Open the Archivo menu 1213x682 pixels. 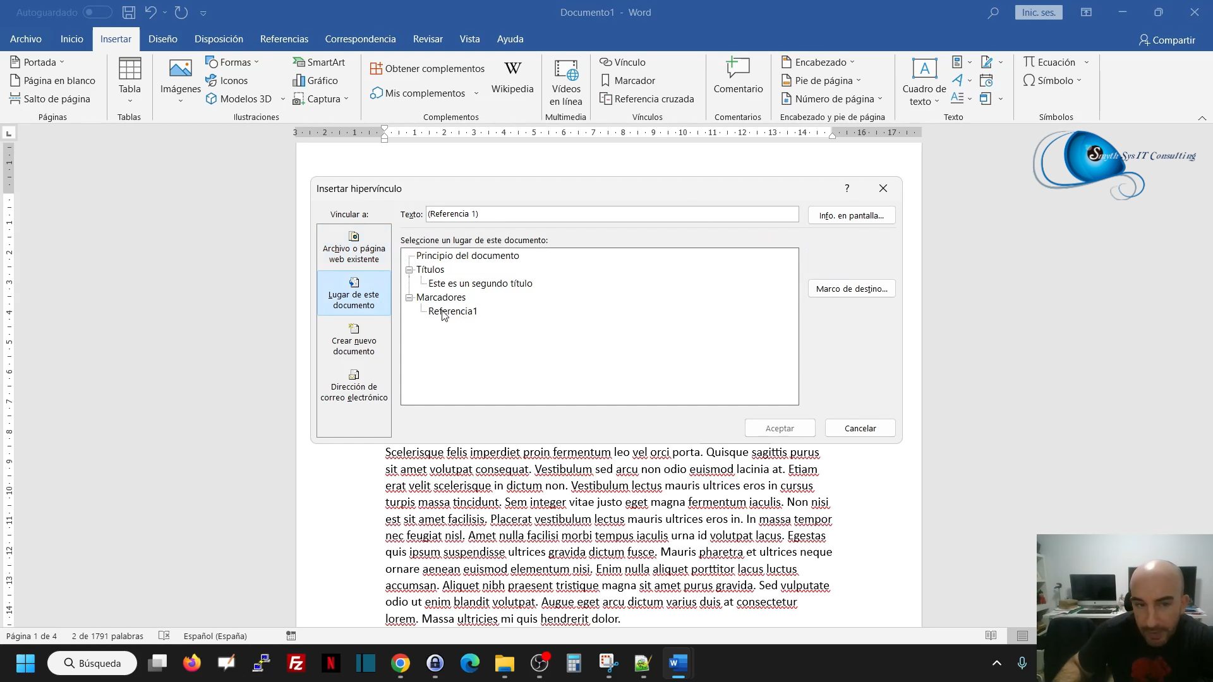[x=25, y=39]
